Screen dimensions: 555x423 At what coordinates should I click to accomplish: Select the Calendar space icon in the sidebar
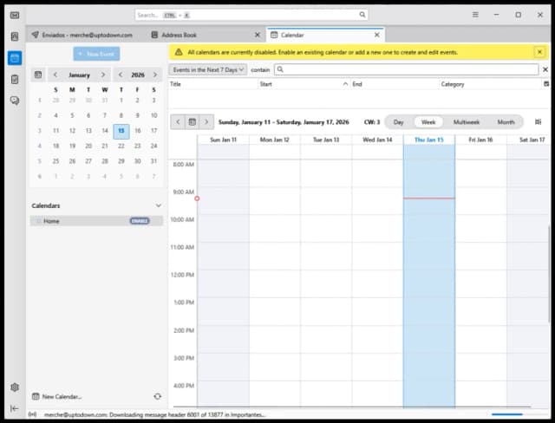(15, 58)
